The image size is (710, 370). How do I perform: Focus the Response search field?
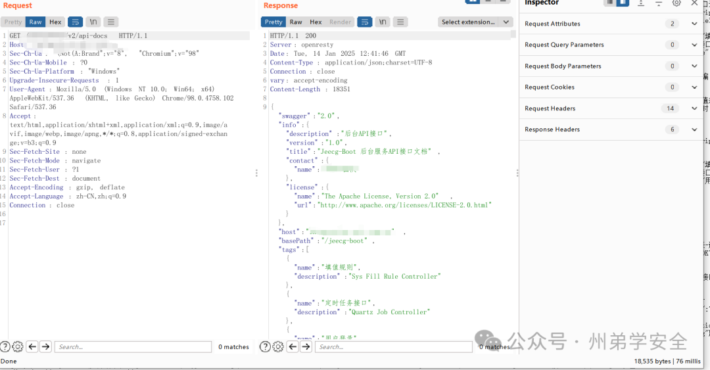pyautogui.click(x=394, y=347)
